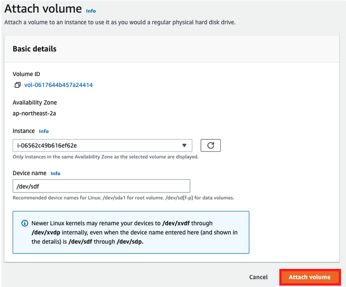Click the Instance dropdown arrow triangle
Image resolution: width=346 pixels, height=287 pixels.
coord(184,145)
